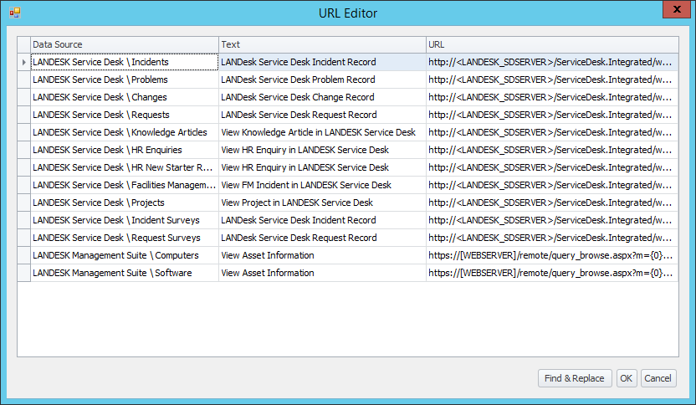Viewport: 696px width, 405px height.
Task: Select 'LANDESK Service Desk \ Projects' cell
Action: coord(125,202)
